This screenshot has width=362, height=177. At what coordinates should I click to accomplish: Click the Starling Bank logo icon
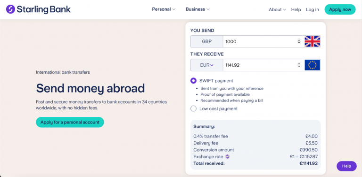[10, 9]
